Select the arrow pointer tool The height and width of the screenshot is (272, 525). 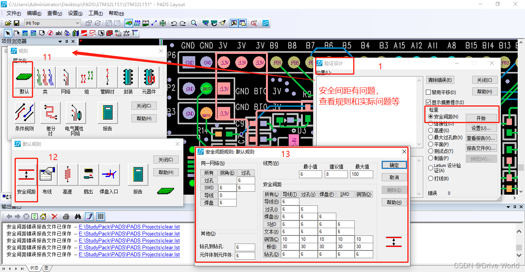[x=8, y=33]
